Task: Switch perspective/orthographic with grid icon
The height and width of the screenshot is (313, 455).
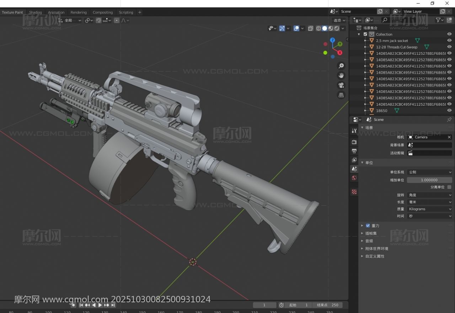Action: tap(341, 95)
